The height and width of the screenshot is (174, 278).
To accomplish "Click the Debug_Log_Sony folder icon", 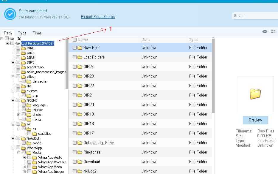I will click(x=80, y=143).
